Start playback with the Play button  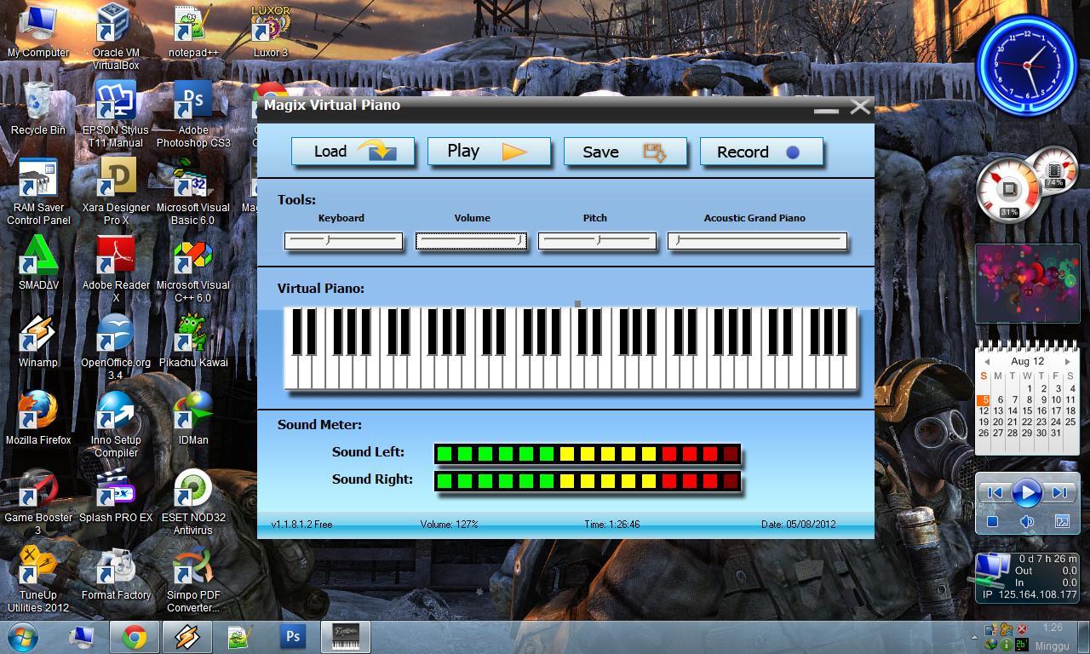pyautogui.click(x=489, y=152)
